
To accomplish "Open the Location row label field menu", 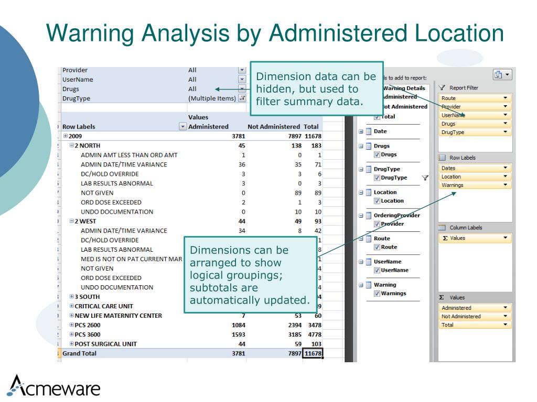I will [505, 176].
